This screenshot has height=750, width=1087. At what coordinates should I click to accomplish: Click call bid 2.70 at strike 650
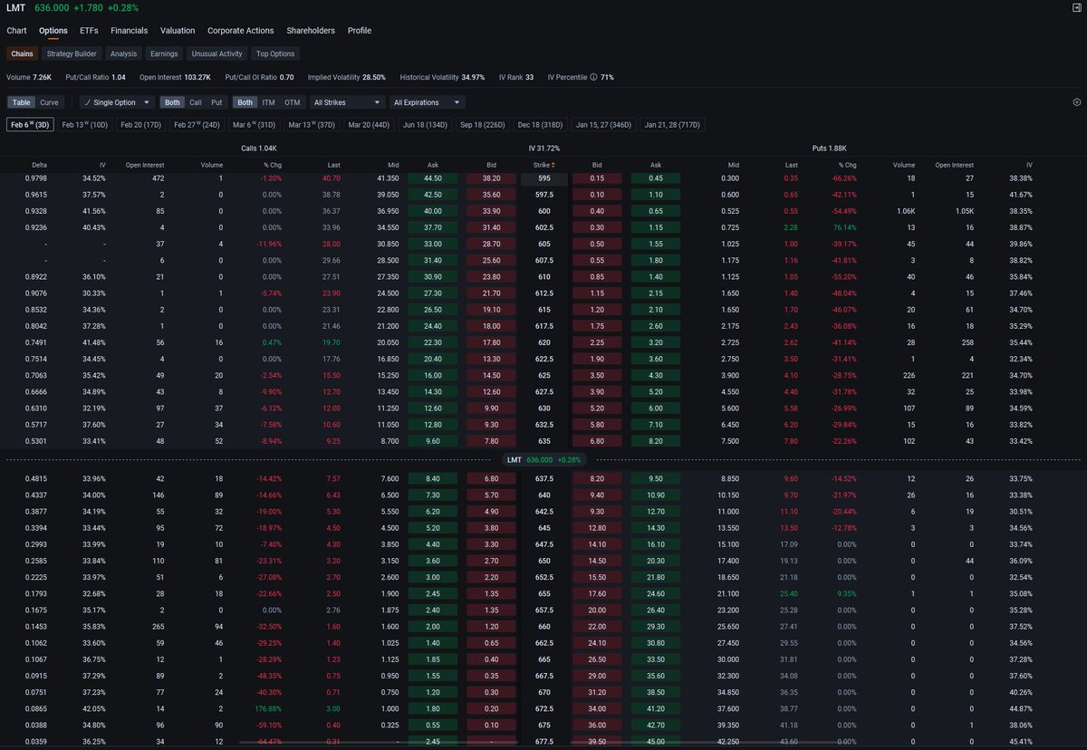point(489,561)
